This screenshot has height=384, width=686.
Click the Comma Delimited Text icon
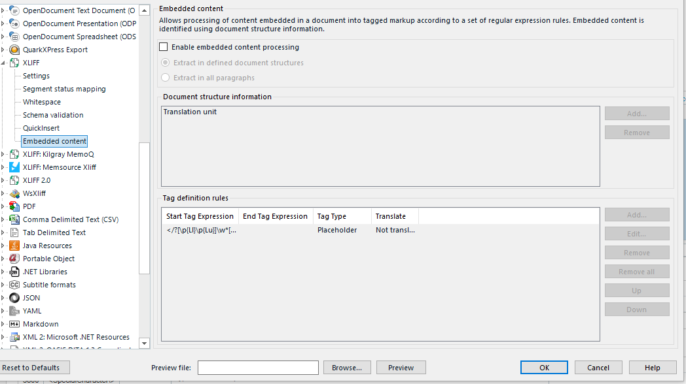click(x=14, y=219)
